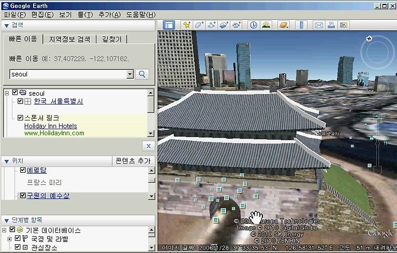Open the Holiday Inn Hotels link
Image resolution: width=397 pixels, height=253 pixels.
tap(51, 126)
